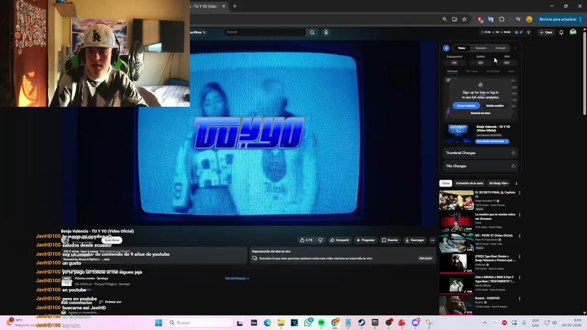The height and width of the screenshot is (330, 587).
Task: Expand the Title Changes section
Action: click(480, 166)
